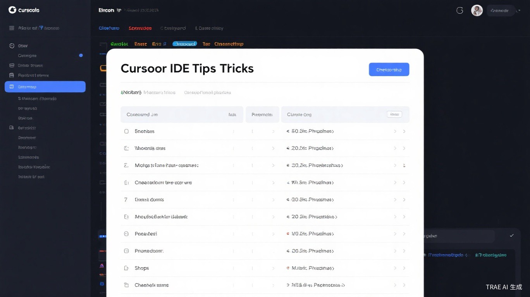This screenshot has height=297, width=530.
Task: Open the blue link in the bottom-right panel
Action: tap(446, 255)
